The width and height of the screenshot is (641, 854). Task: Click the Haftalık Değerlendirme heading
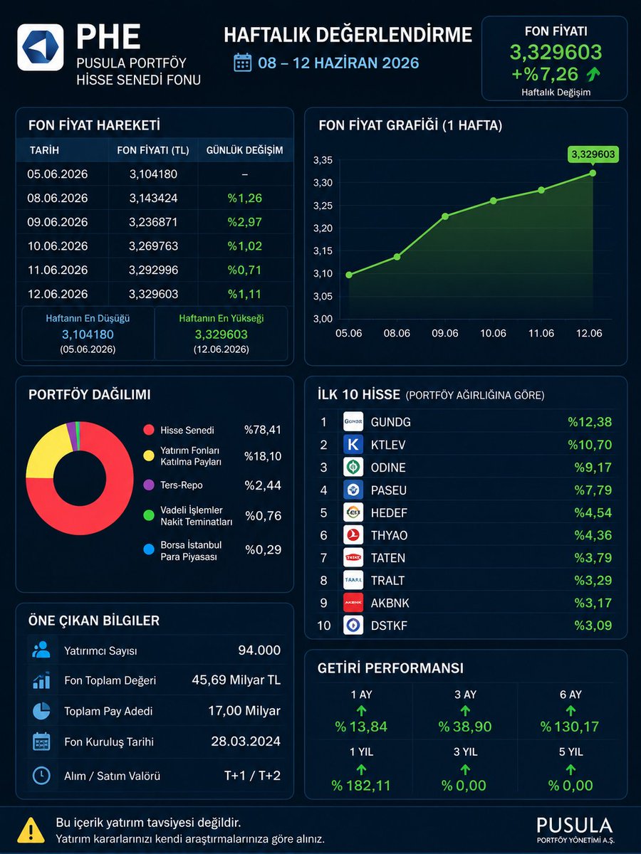[348, 34]
